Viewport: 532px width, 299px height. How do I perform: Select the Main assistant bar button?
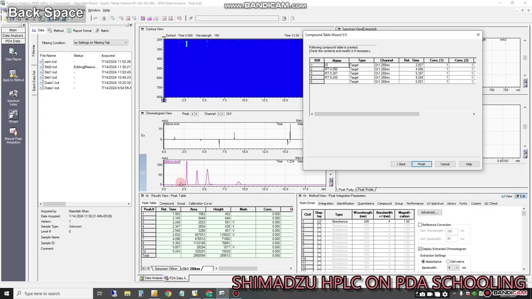pos(13,30)
